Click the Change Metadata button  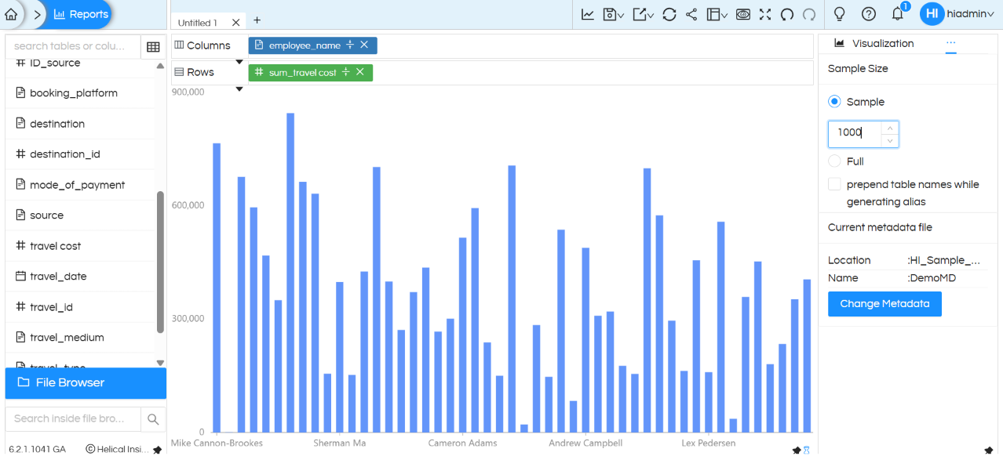tap(884, 304)
